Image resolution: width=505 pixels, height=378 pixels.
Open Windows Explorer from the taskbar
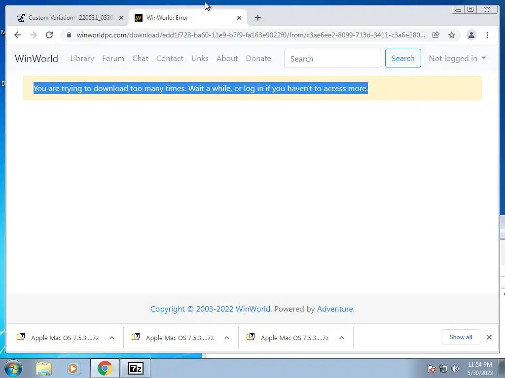(44, 368)
